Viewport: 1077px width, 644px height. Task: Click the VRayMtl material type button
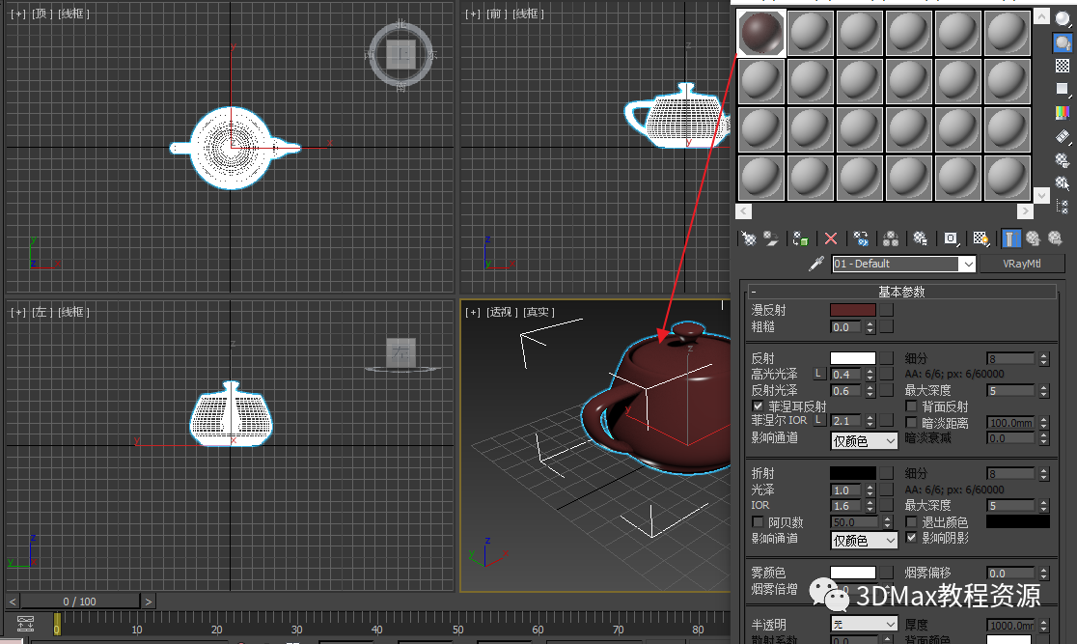point(1022,264)
